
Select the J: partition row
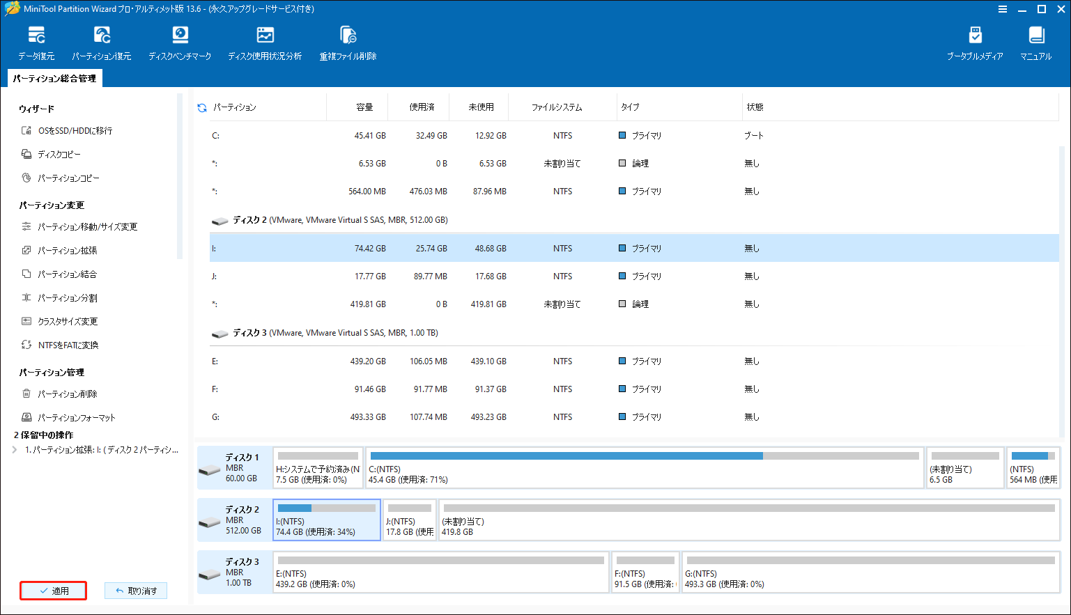[x=634, y=277]
